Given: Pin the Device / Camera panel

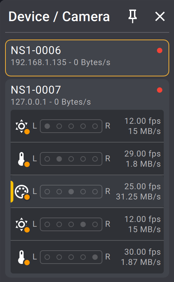Looking at the screenshot, I should (x=133, y=16).
